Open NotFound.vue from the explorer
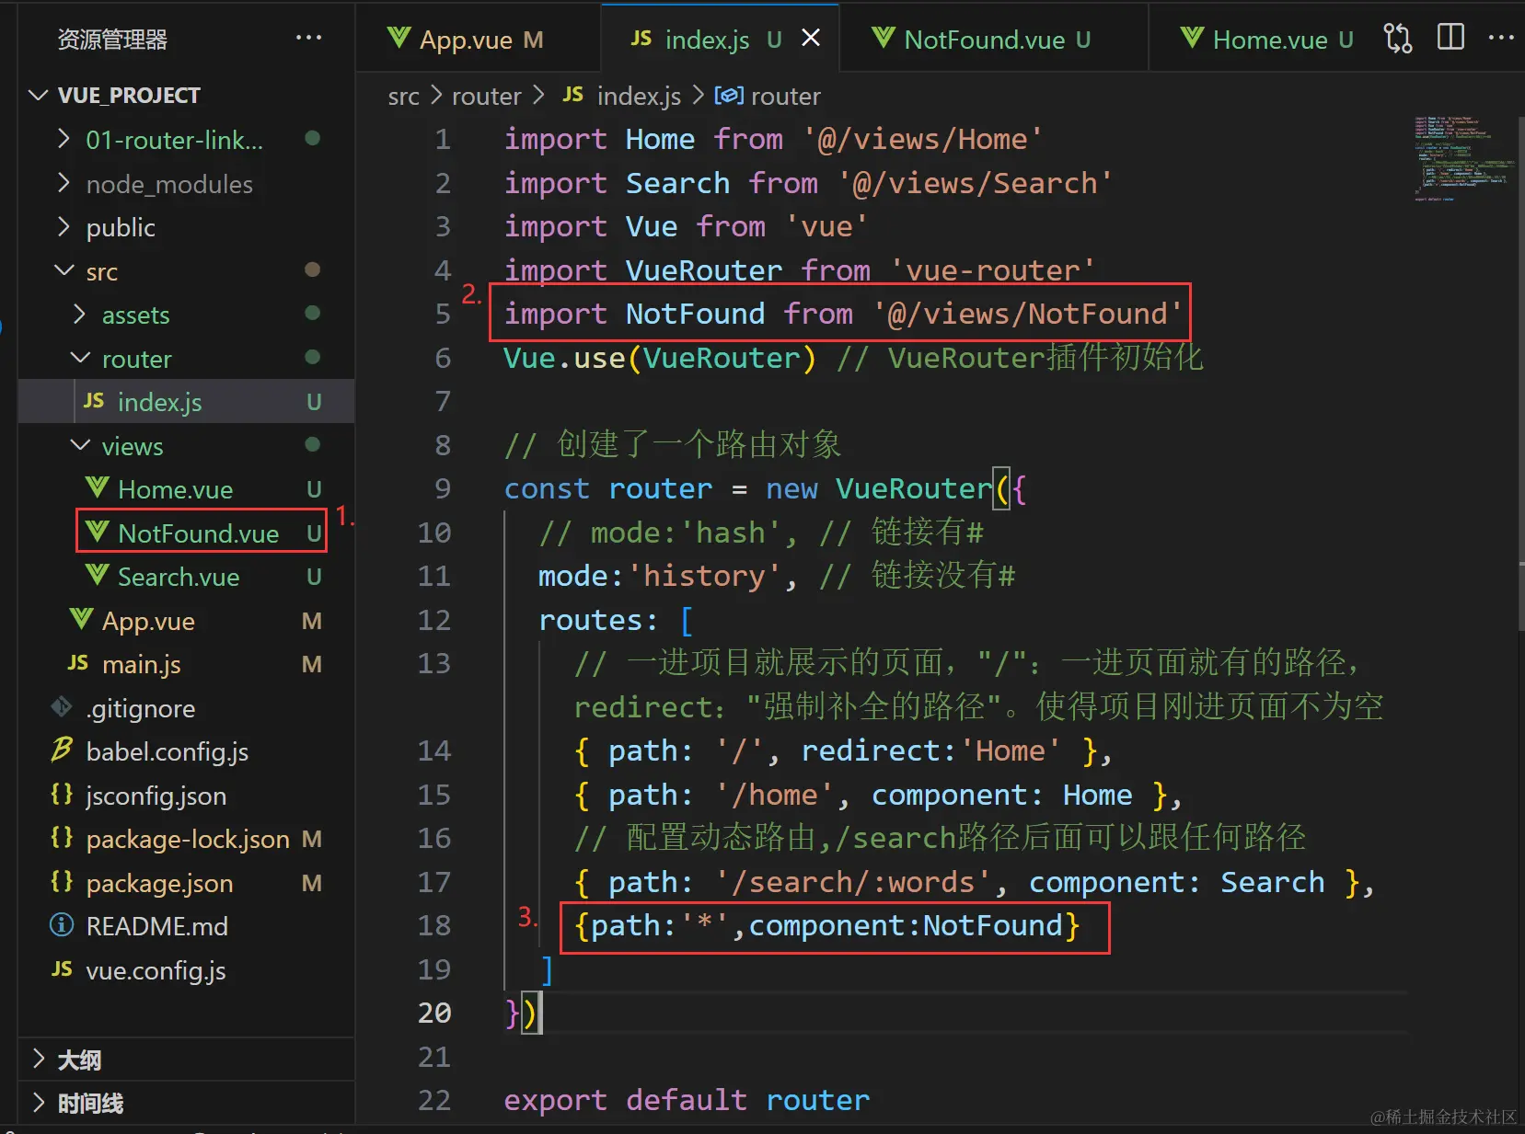 click(x=186, y=533)
